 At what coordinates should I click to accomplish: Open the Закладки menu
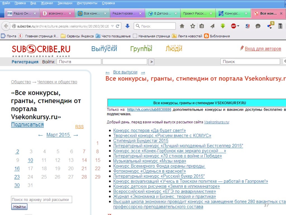(65, 3)
